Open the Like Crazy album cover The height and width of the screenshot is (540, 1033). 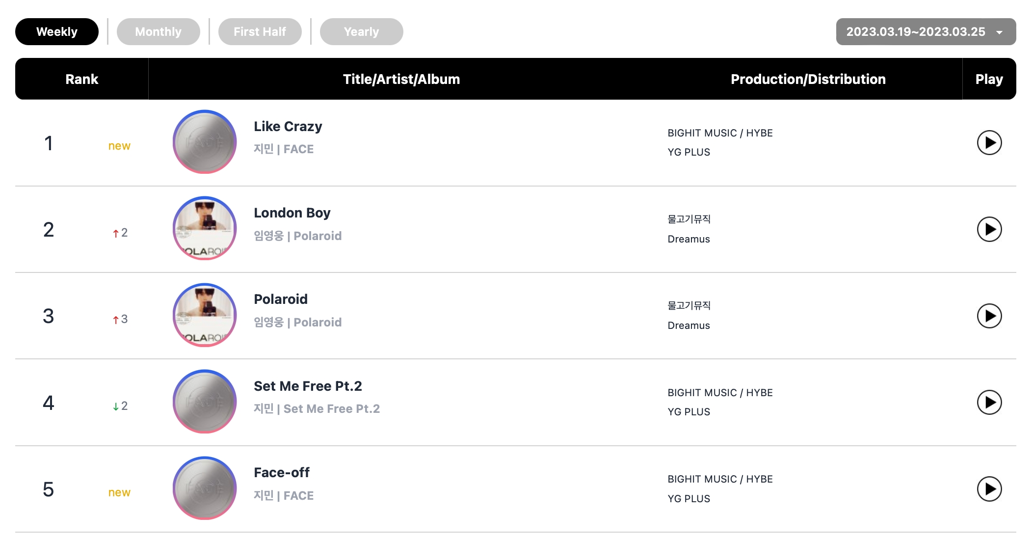[205, 142]
